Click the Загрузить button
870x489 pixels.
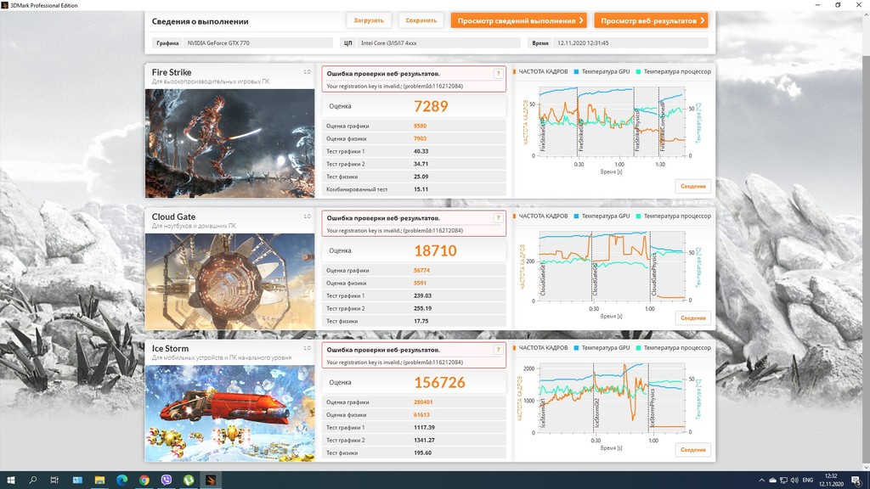pos(369,20)
